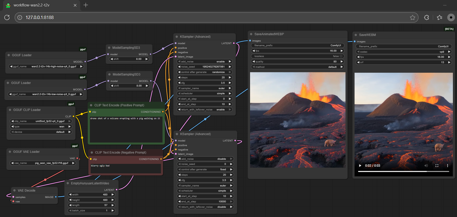This screenshot has height=217, width=457.
Task: Click the LATENT output socket of first KSampler
Action: (234, 43)
